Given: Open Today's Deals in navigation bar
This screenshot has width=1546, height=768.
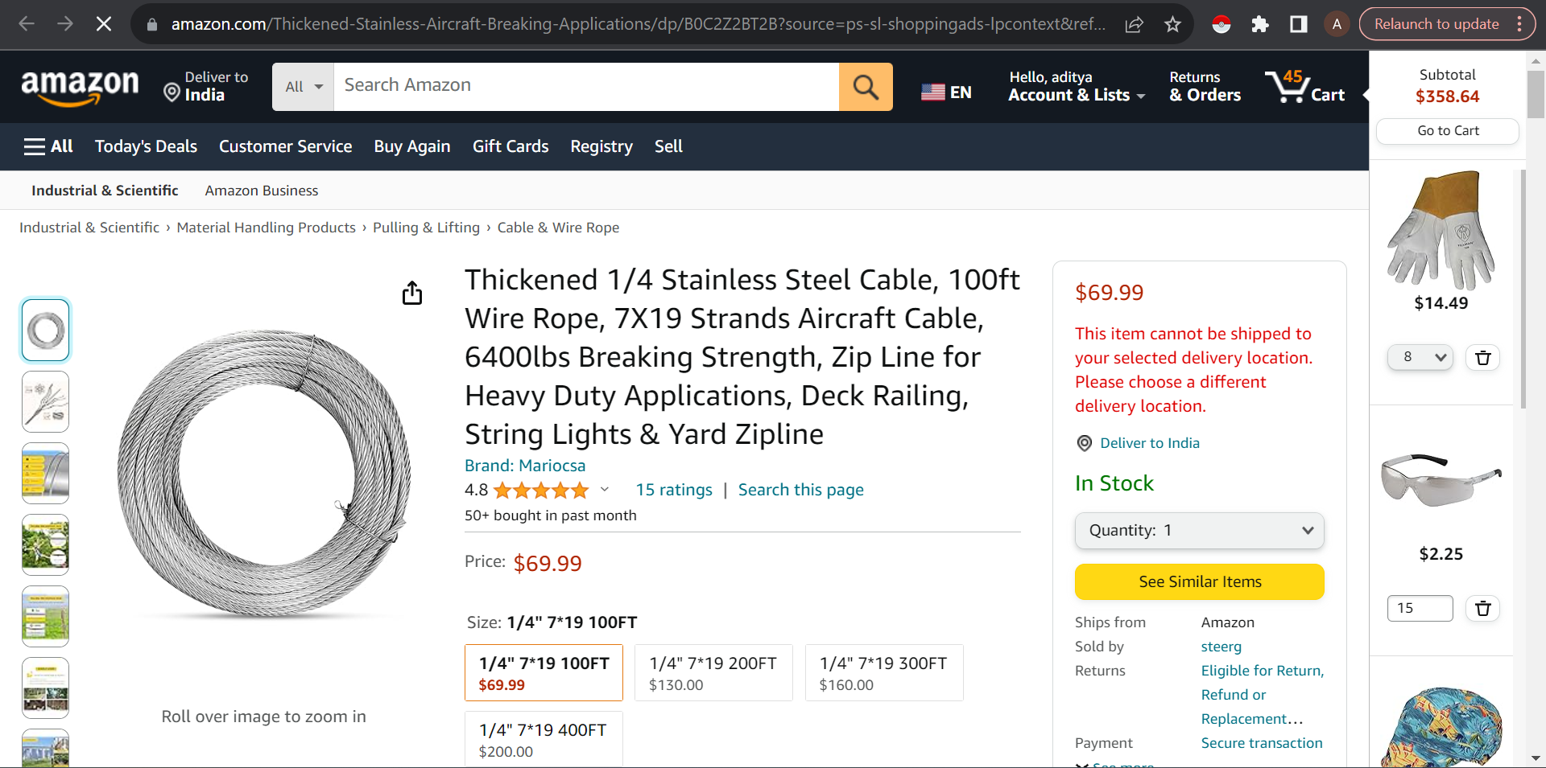Looking at the screenshot, I should (x=146, y=146).
